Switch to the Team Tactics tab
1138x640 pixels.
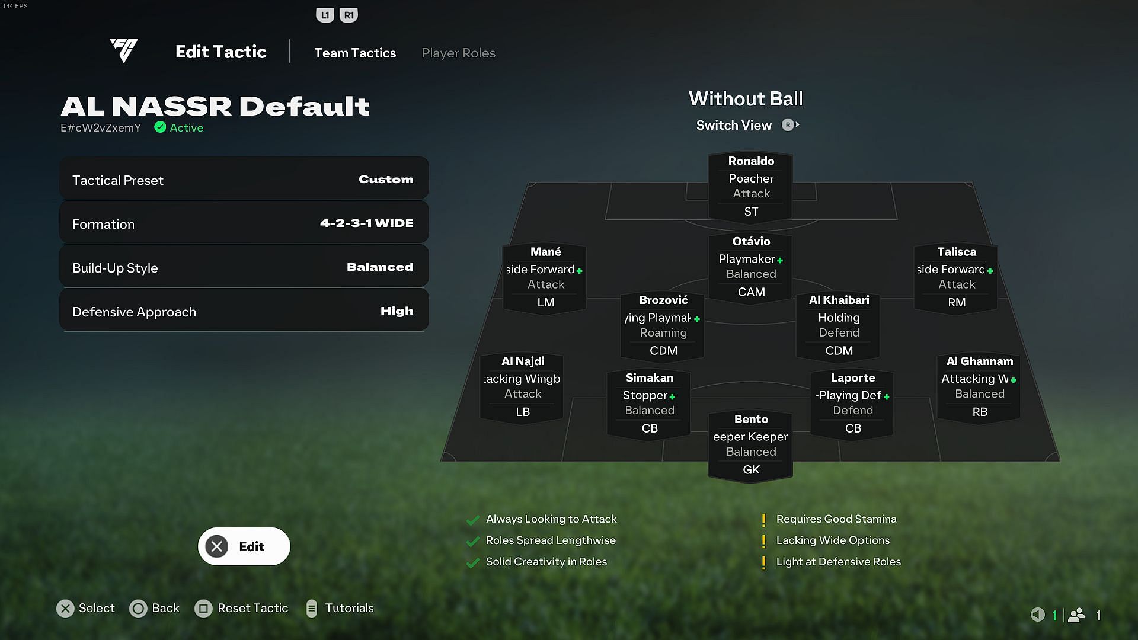click(x=355, y=52)
